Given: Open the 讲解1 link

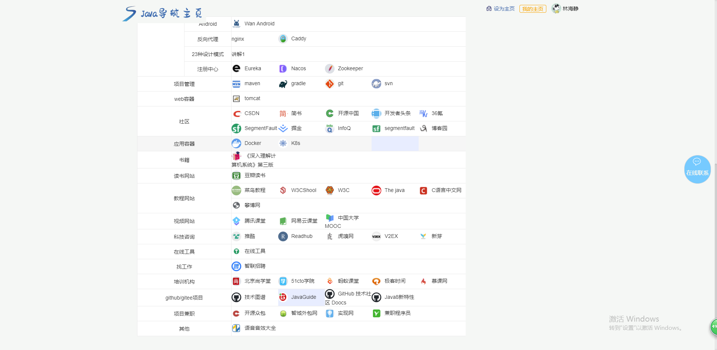Looking at the screenshot, I should pos(238,54).
